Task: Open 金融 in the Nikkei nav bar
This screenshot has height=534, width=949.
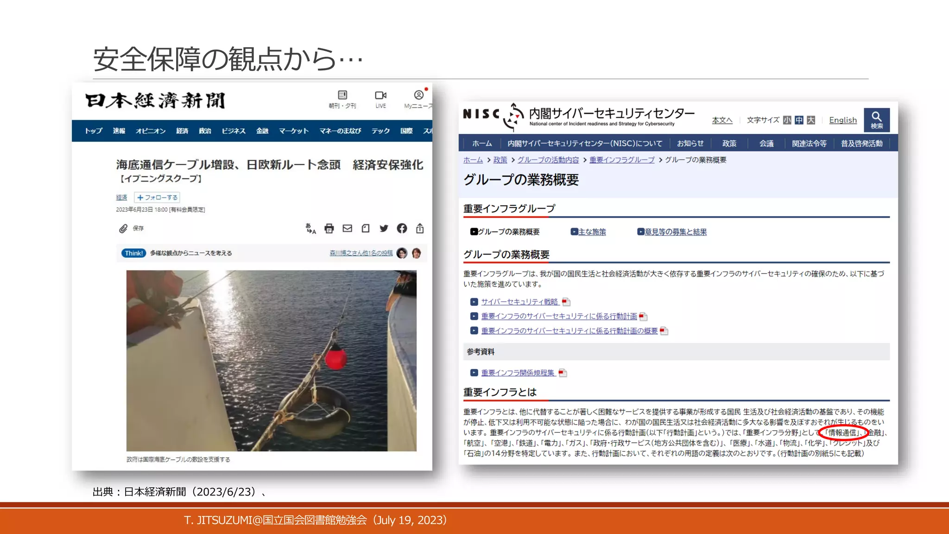Action: click(x=262, y=131)
